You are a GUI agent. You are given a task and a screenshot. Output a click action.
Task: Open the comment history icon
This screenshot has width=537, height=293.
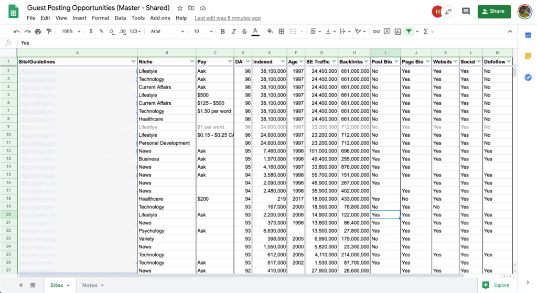click(x=466, y=12)
